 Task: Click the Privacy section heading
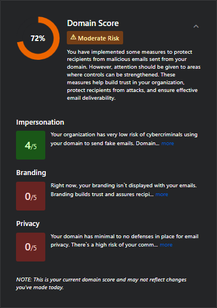tap(28, 224)
